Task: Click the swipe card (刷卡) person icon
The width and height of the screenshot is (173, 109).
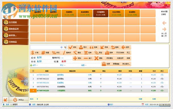Action: tap(81, 47)
